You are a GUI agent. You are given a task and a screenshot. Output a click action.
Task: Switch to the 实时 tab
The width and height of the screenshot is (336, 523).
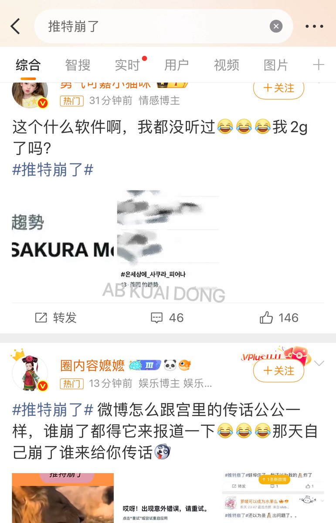(x=128, y=65)
